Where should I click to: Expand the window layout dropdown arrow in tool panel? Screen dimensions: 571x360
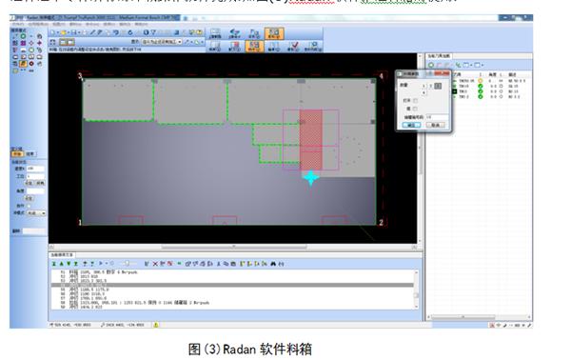coord(482,65)
